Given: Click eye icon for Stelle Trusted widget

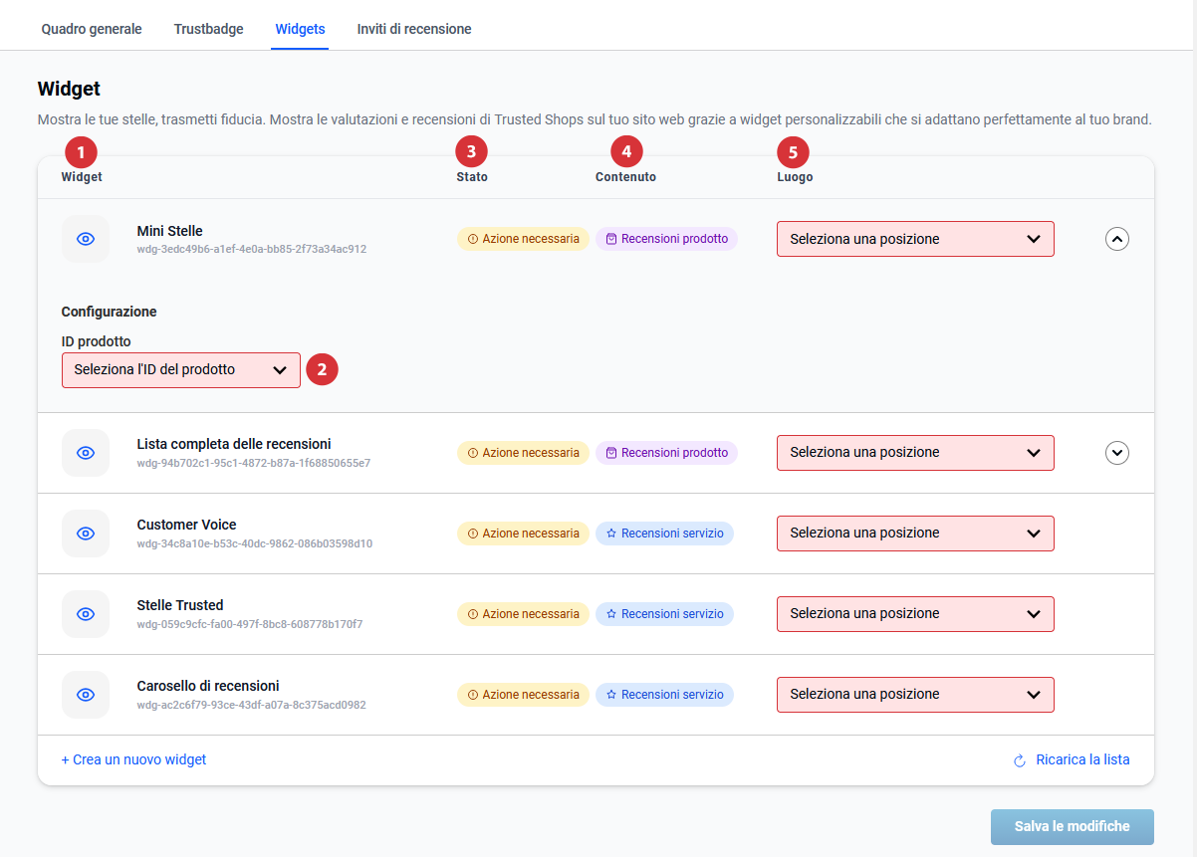Looking at the screenshot, I should 86,614.
